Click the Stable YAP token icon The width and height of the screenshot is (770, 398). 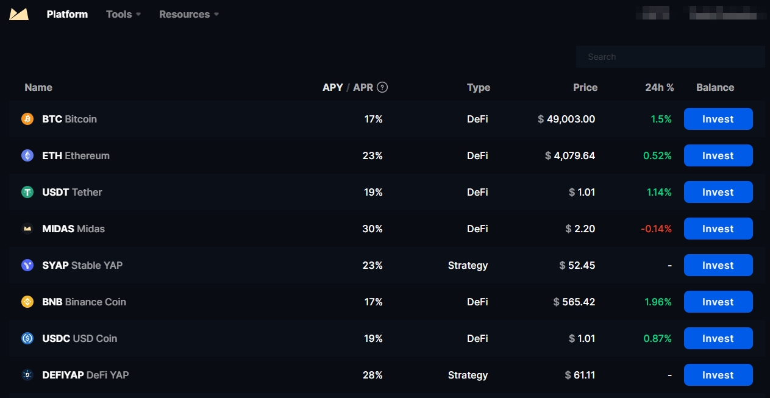27,265
